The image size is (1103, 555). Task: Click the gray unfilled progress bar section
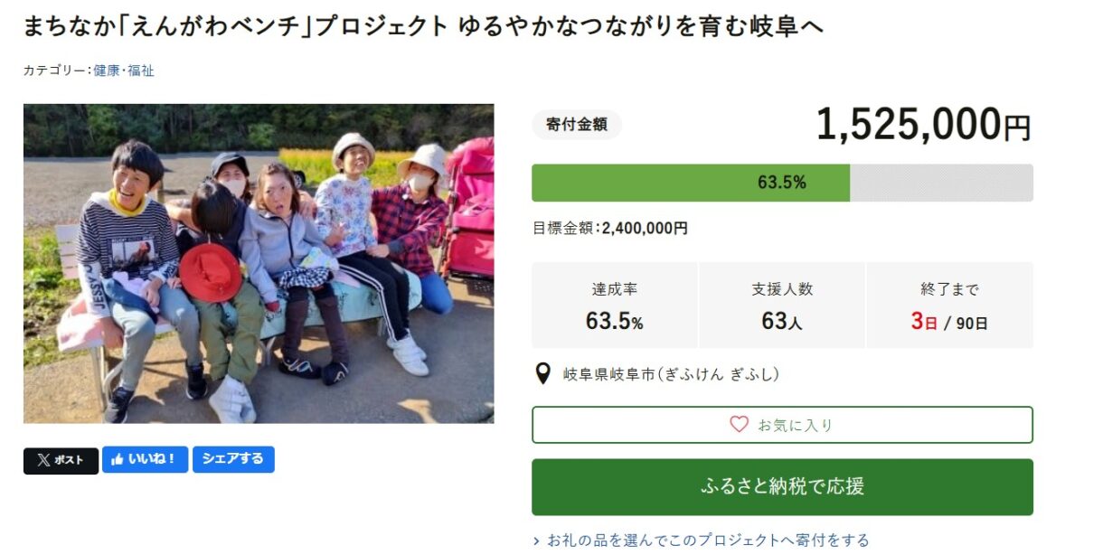(x=941, y=183)
